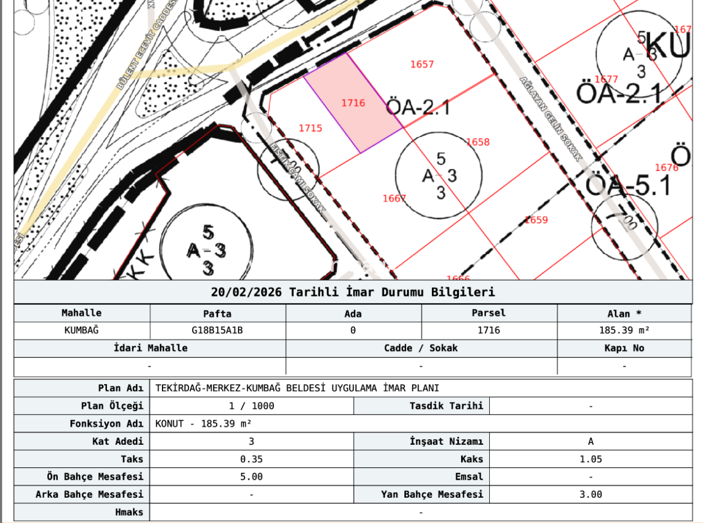
Task: Click the Mahalle column header
Action: click(x=80, y=313)
